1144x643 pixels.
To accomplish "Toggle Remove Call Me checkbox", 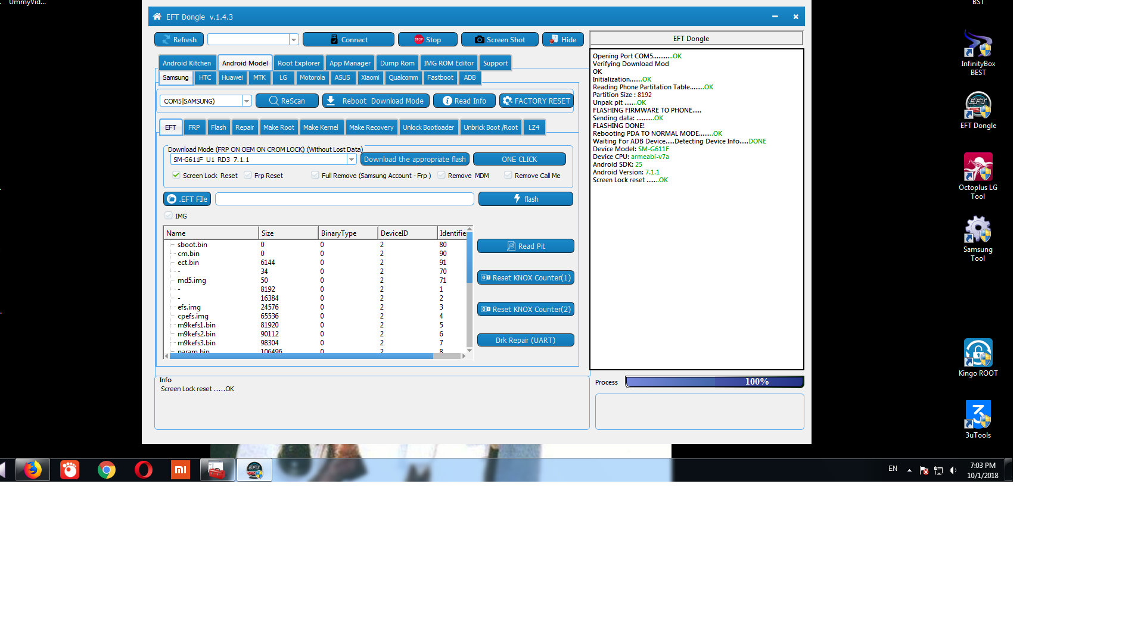I will [508, 175].
